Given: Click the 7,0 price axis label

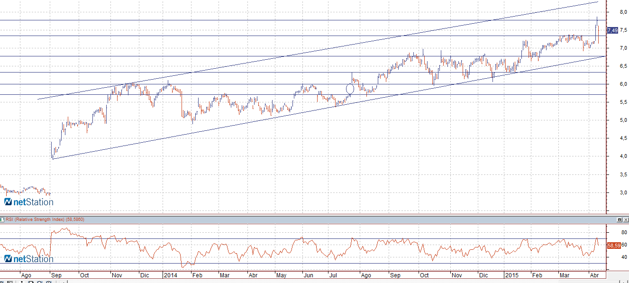Looking at the screenshot, I should 624,48.
